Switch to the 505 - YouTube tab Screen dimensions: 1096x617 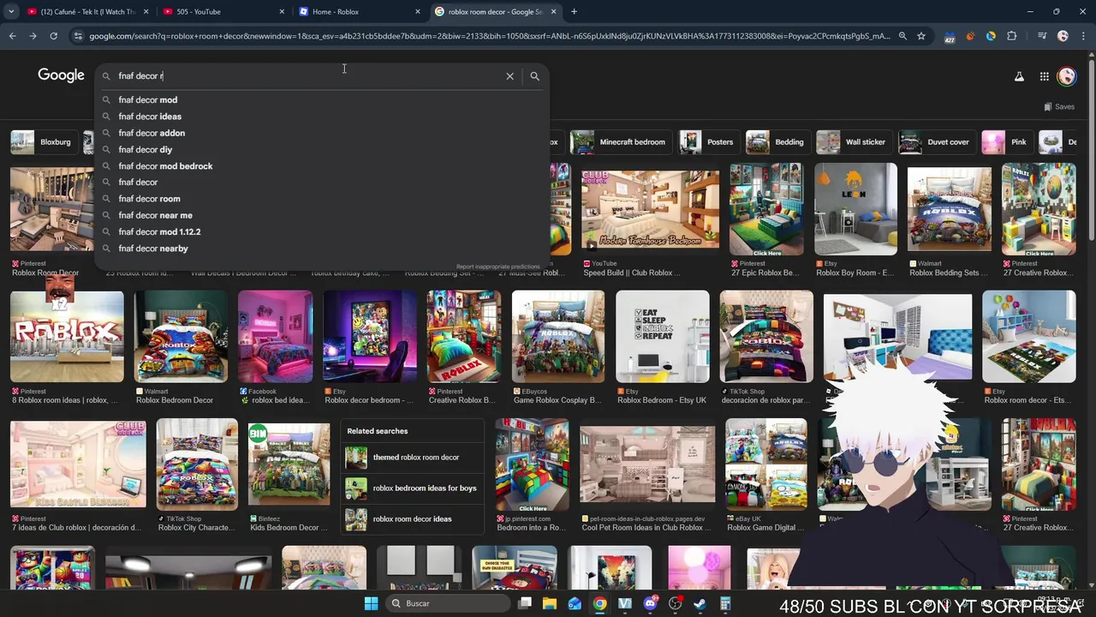pos(223,12)
